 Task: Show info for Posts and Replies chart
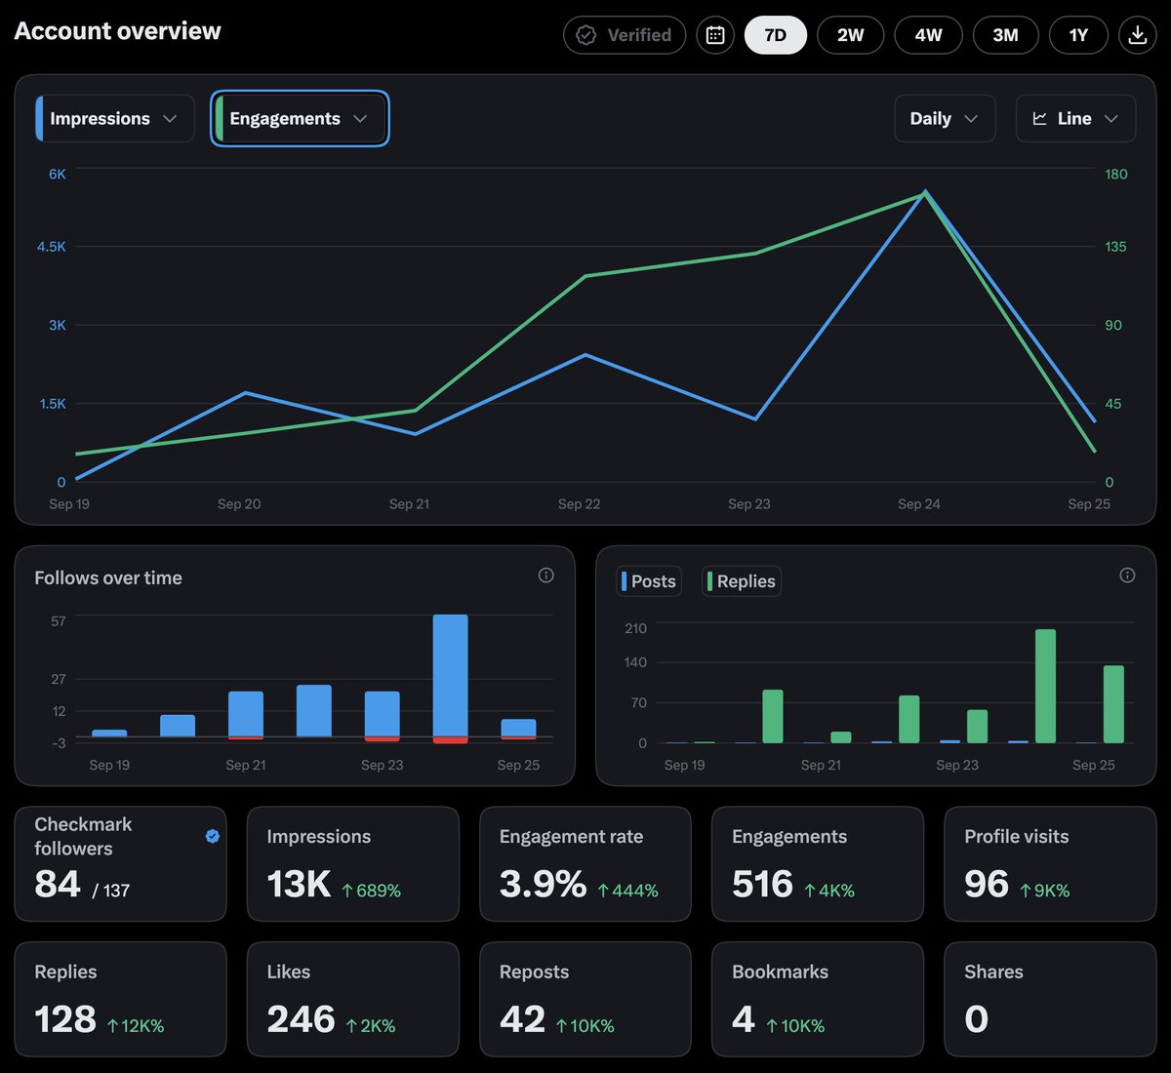(x=1127, y=576)
